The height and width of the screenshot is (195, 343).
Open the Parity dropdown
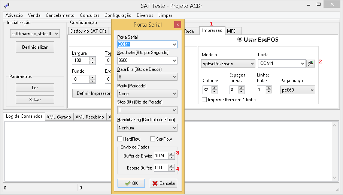pos(147,93)
